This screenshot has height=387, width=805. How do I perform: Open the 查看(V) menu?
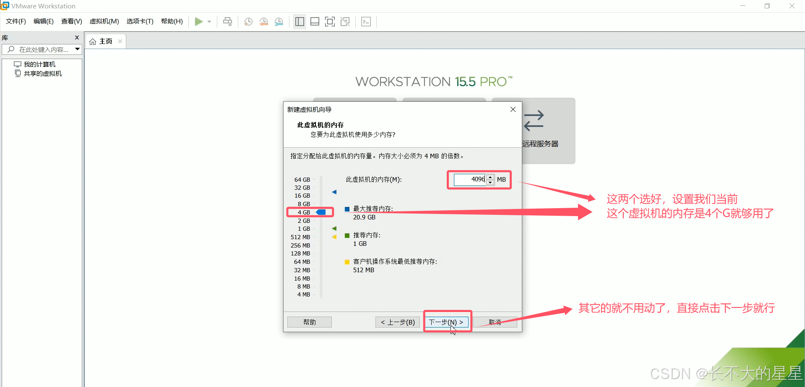tap(72, 21)
